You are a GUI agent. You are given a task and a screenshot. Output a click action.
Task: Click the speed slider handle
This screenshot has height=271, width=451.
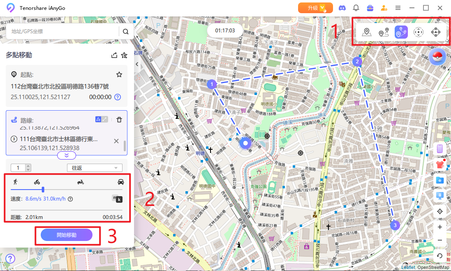[43, 189]
